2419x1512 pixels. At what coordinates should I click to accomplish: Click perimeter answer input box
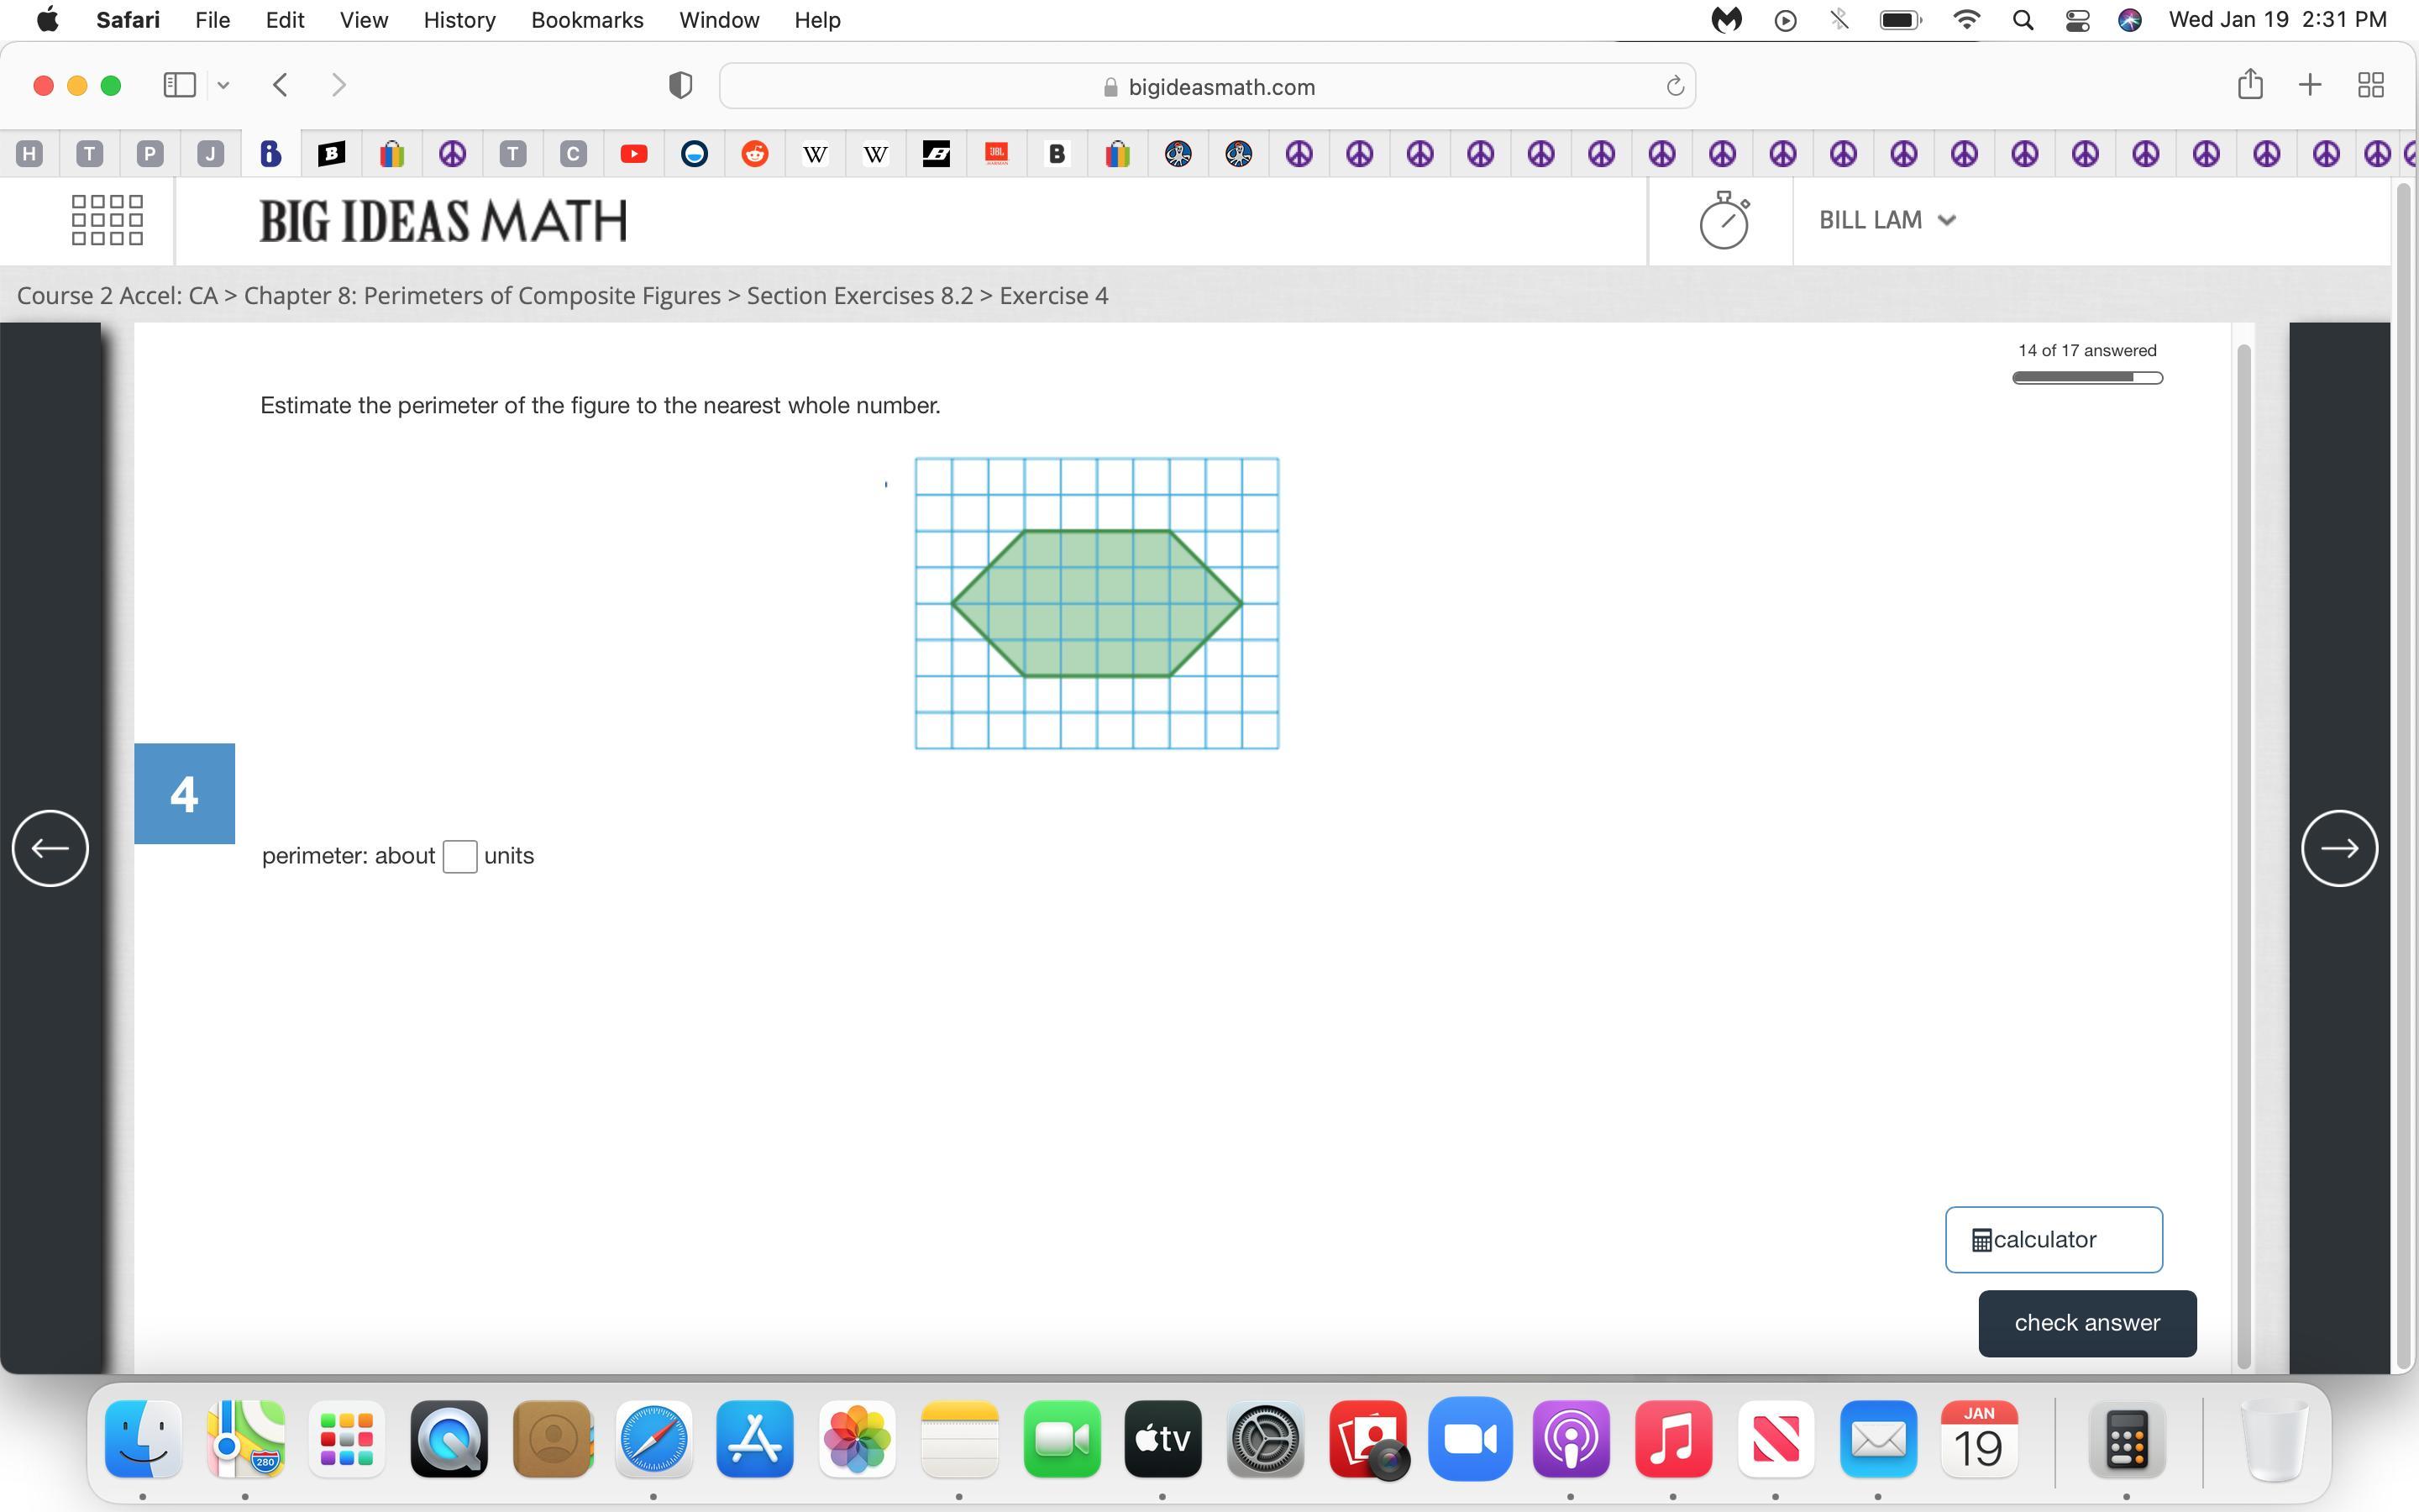[x=459, y=856]
